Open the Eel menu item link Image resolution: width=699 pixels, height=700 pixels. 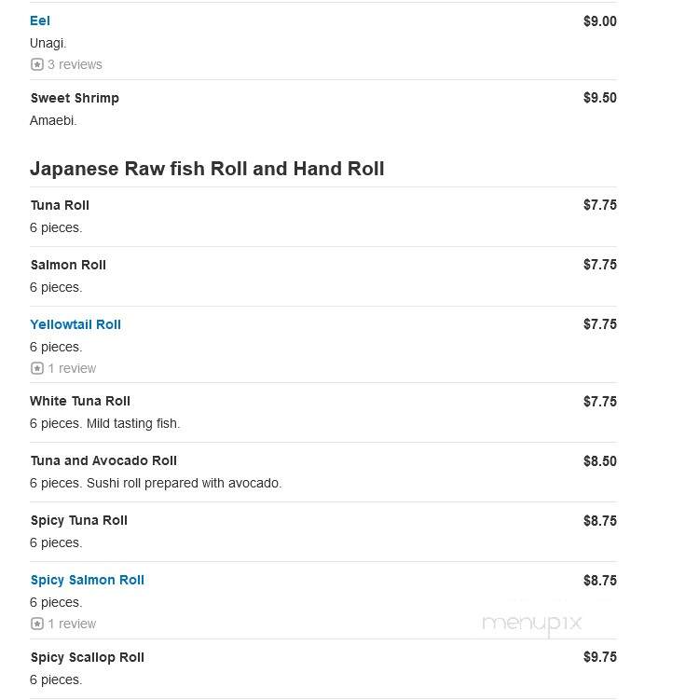40,21
